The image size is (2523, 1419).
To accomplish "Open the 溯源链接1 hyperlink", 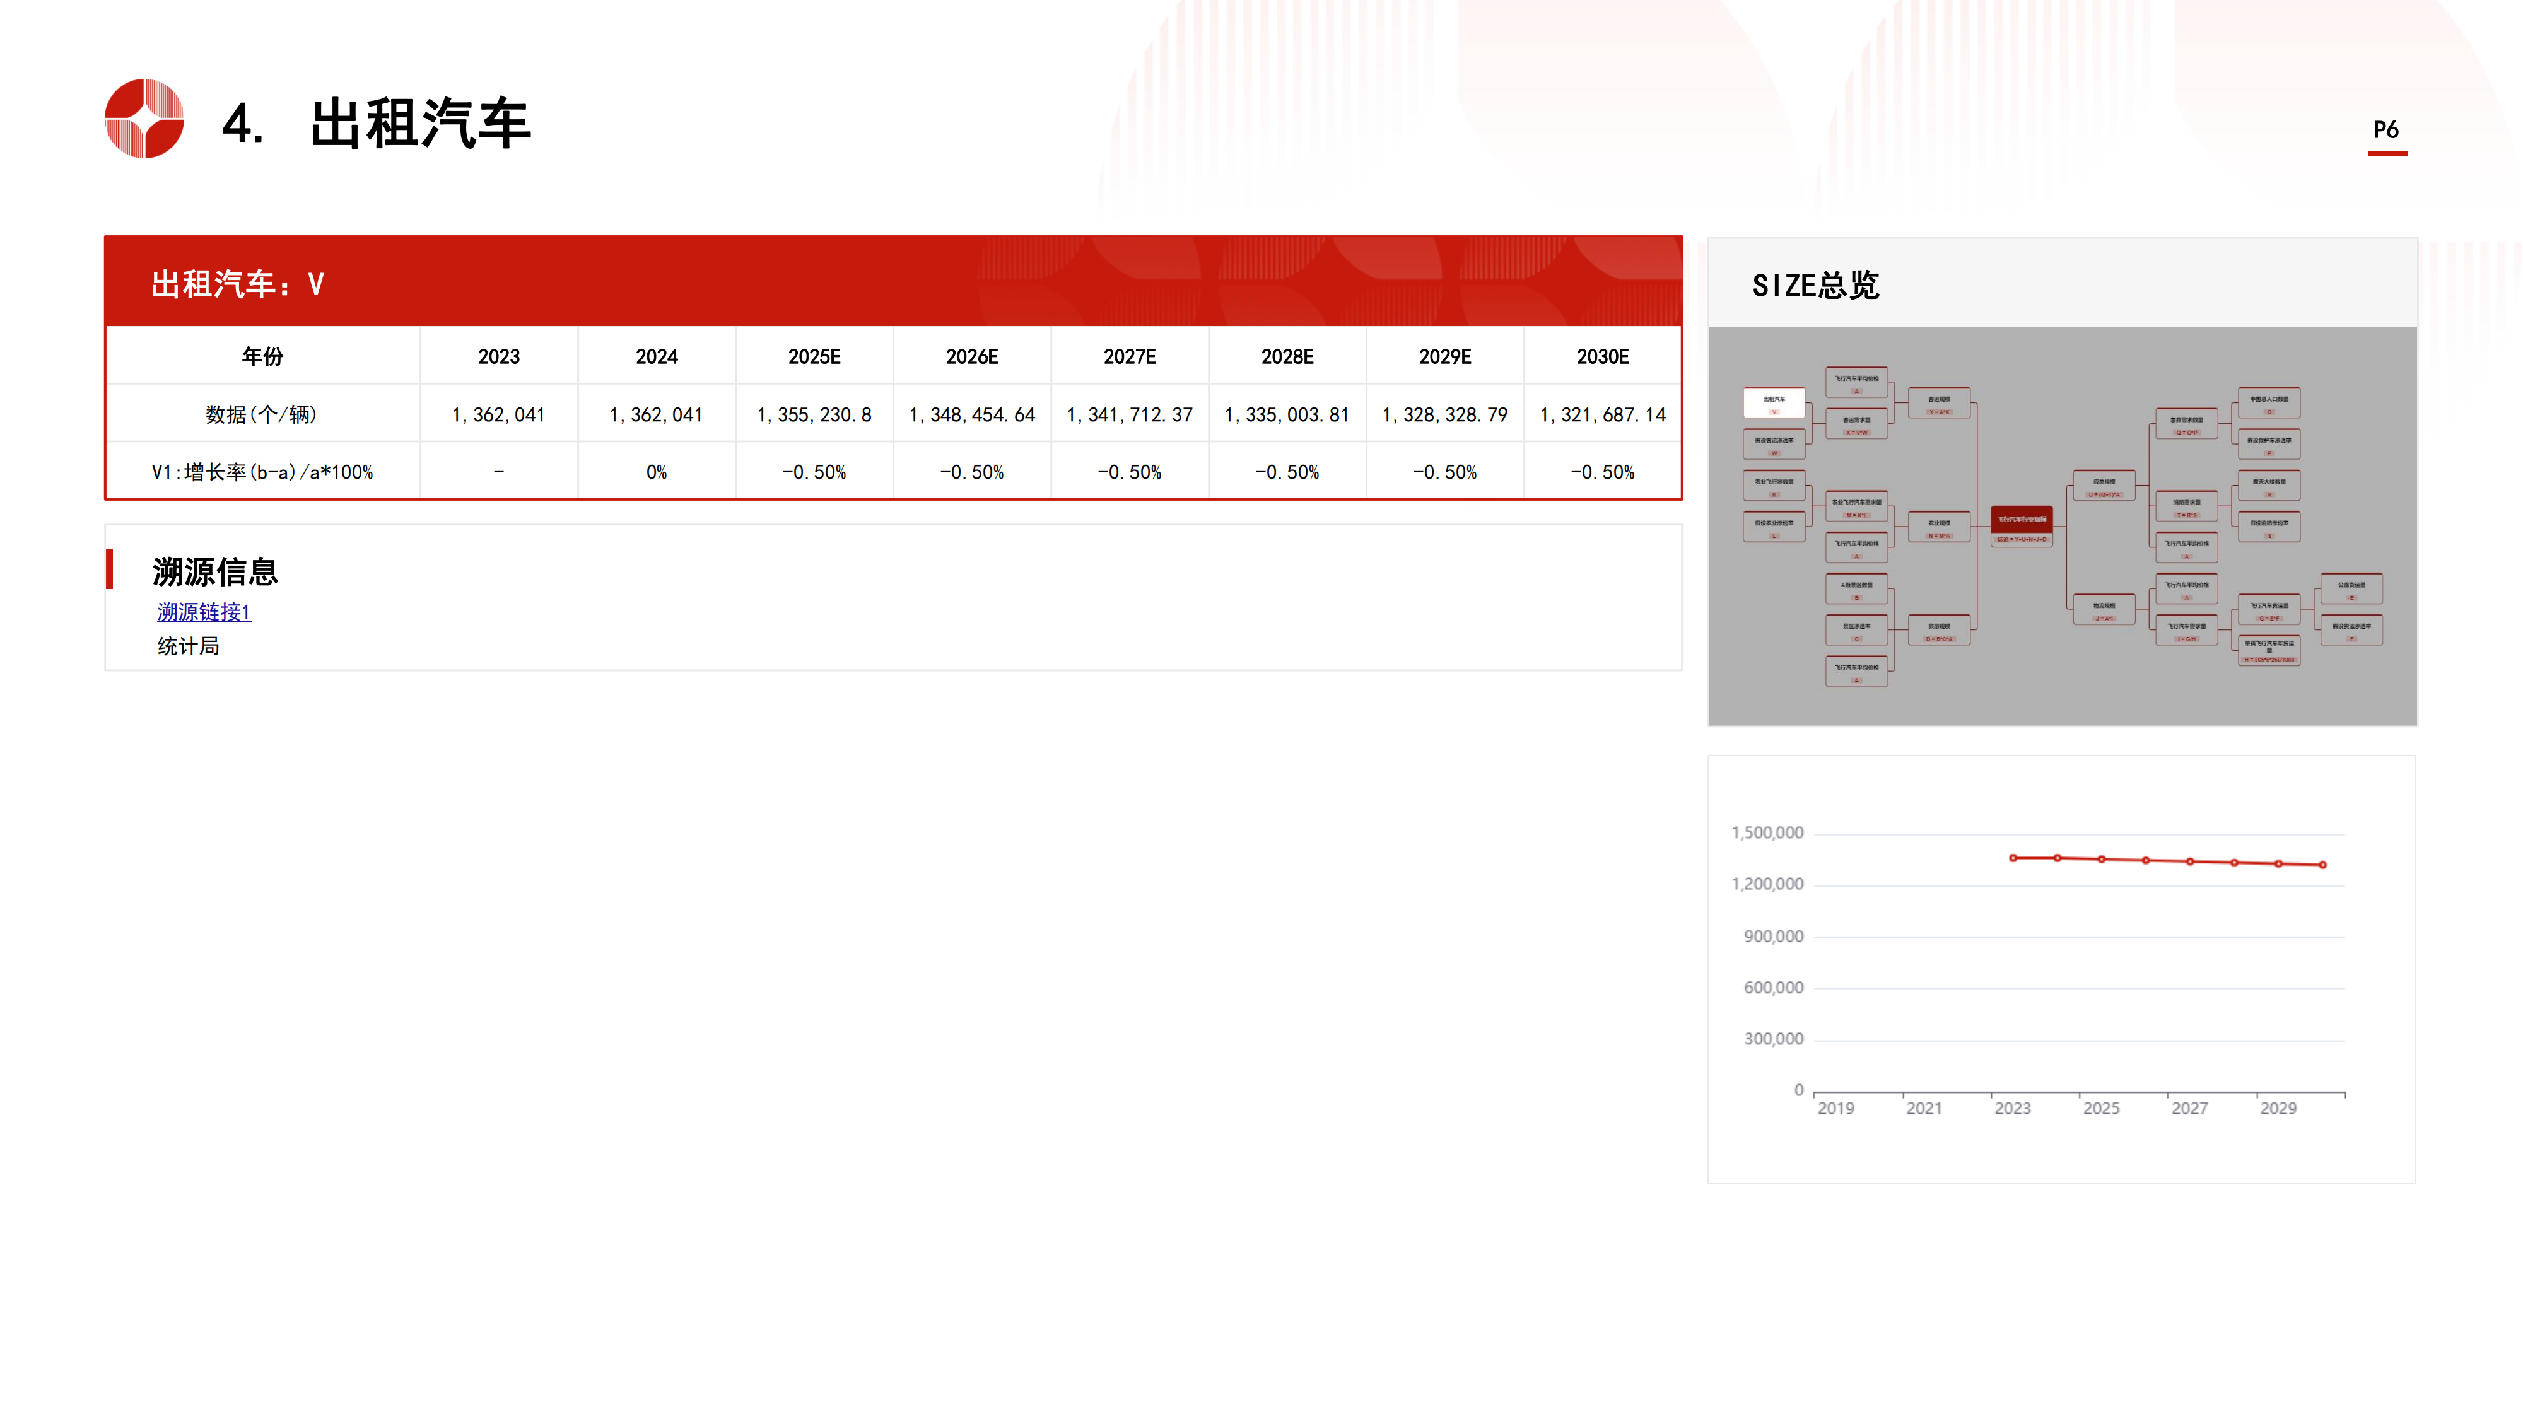I will (x=204, y=612).
